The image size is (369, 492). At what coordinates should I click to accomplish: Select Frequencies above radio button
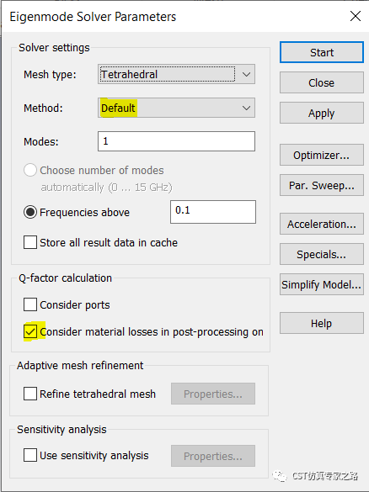tap(30, 213)
